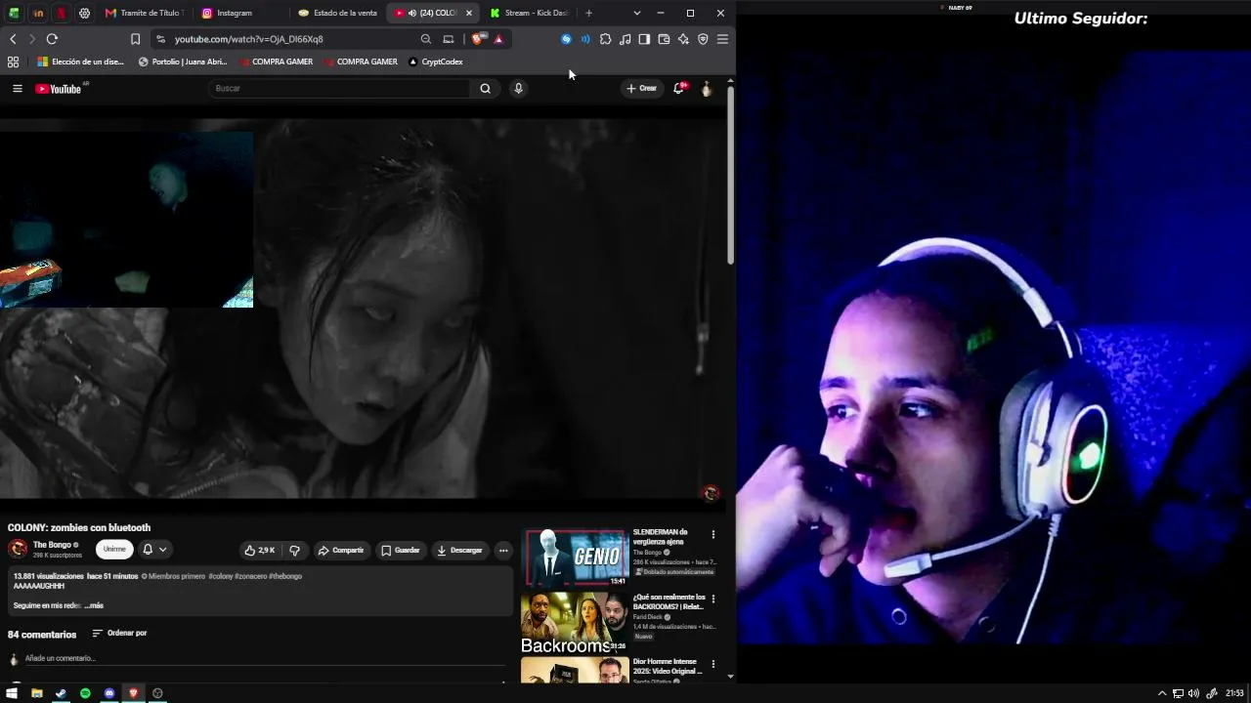The height and width of the screenshot is (703, 1251).
Task: Go to YouTube home via logo
Action: click(59, 89)
